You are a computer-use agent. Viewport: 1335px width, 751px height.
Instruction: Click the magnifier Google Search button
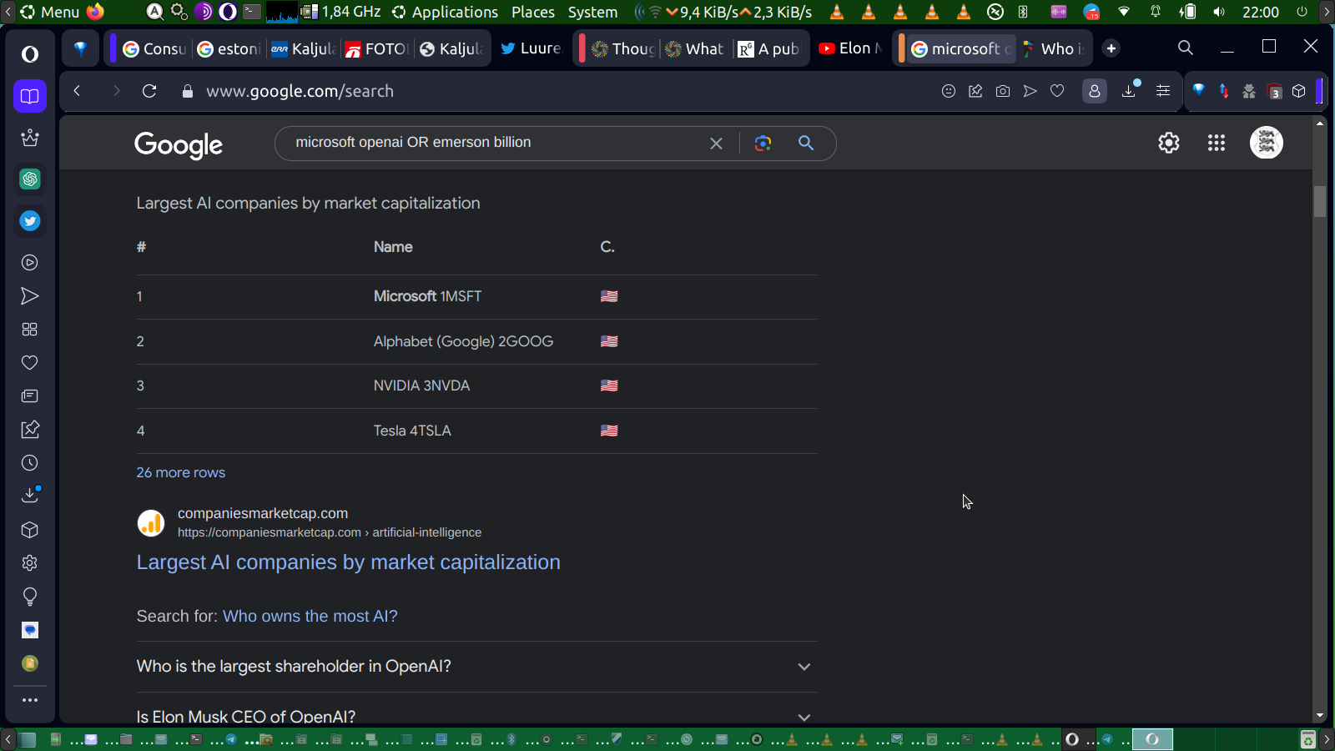(x=806, y=143)
